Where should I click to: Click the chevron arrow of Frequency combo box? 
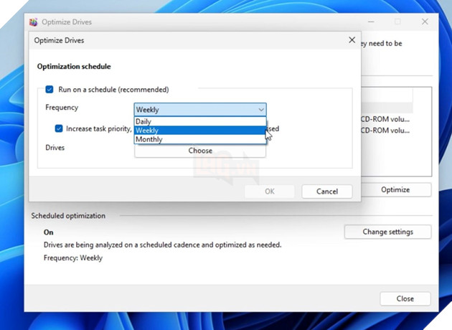[260, 110]
